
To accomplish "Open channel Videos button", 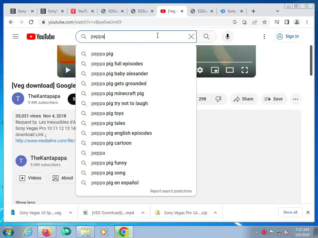I will pos(31,178).
